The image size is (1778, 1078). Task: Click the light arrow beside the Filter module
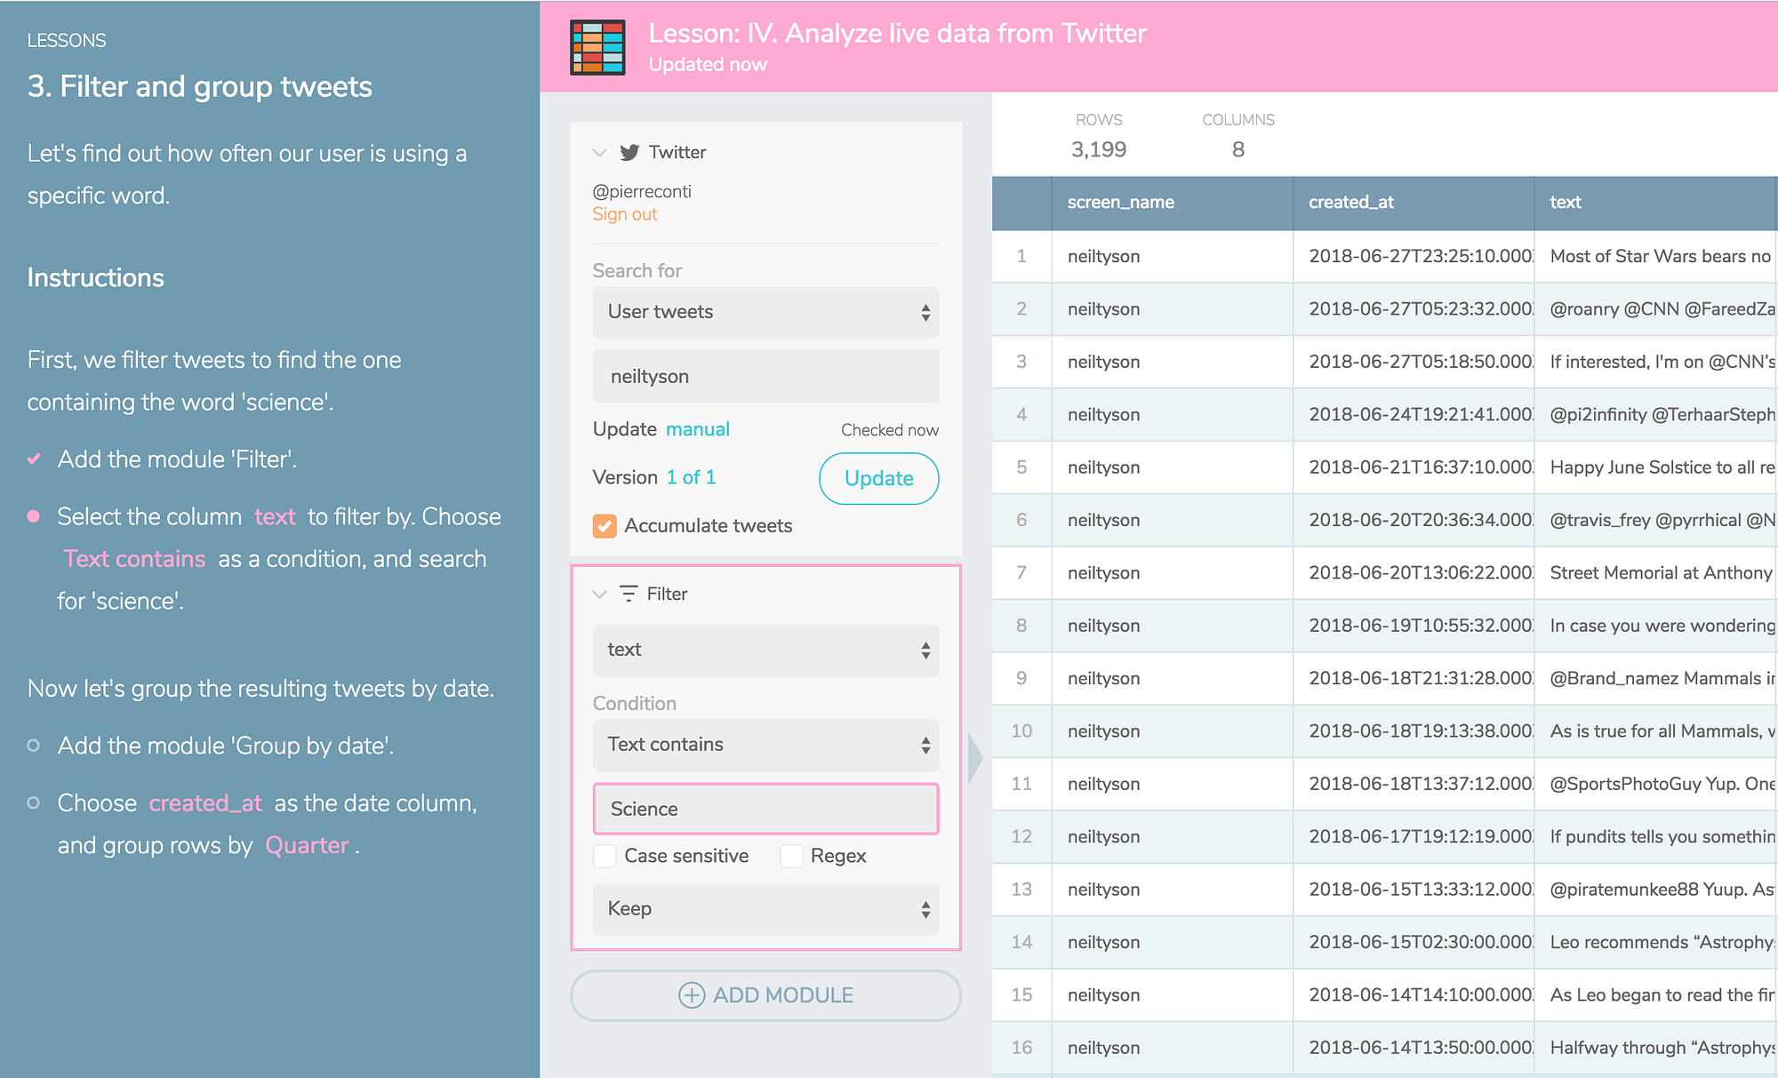(x=975, y=758)
